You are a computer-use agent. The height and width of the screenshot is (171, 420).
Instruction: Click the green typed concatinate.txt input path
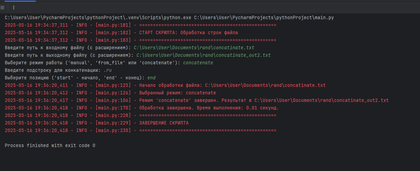point(194,48)
